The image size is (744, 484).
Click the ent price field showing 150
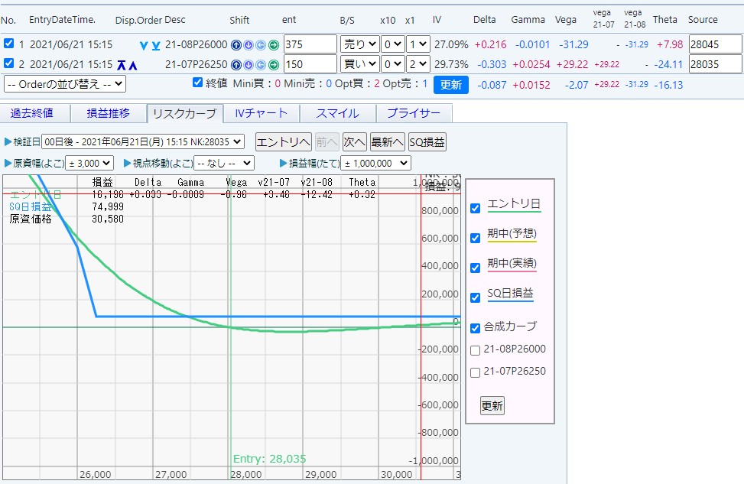pyautogui.click(x=310, y=64)
